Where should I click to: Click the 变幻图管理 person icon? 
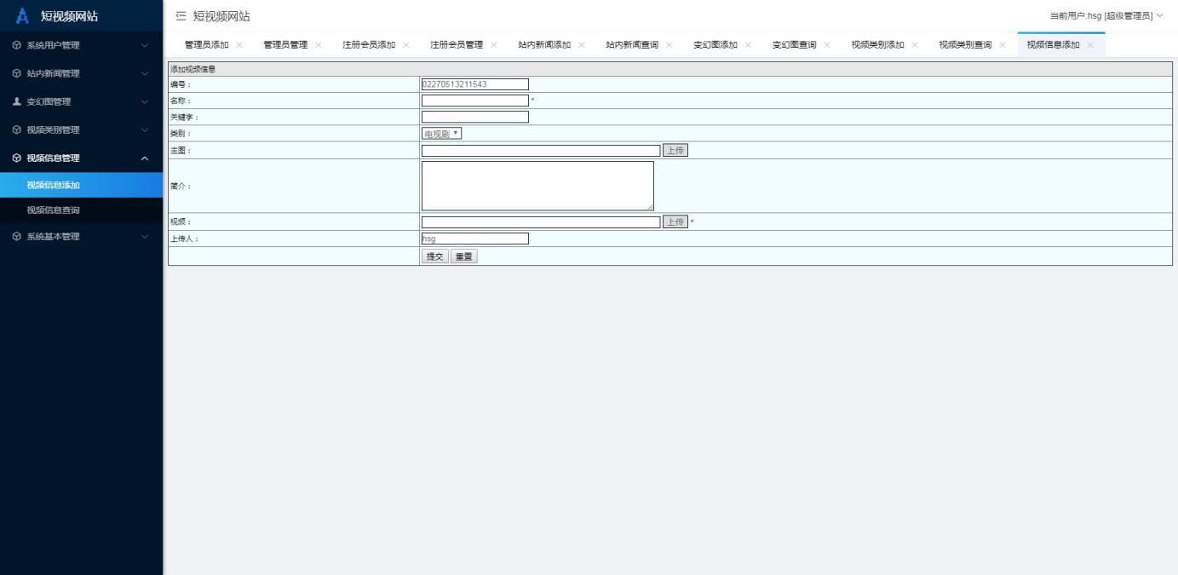(17, 101)
